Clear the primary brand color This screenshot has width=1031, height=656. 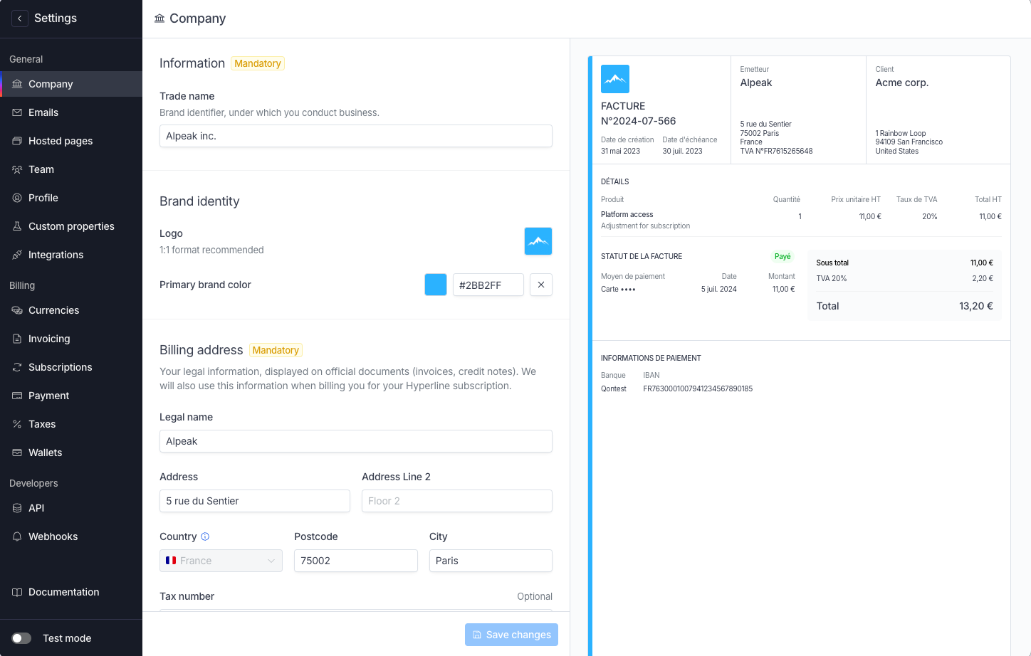tap(541, 285)
